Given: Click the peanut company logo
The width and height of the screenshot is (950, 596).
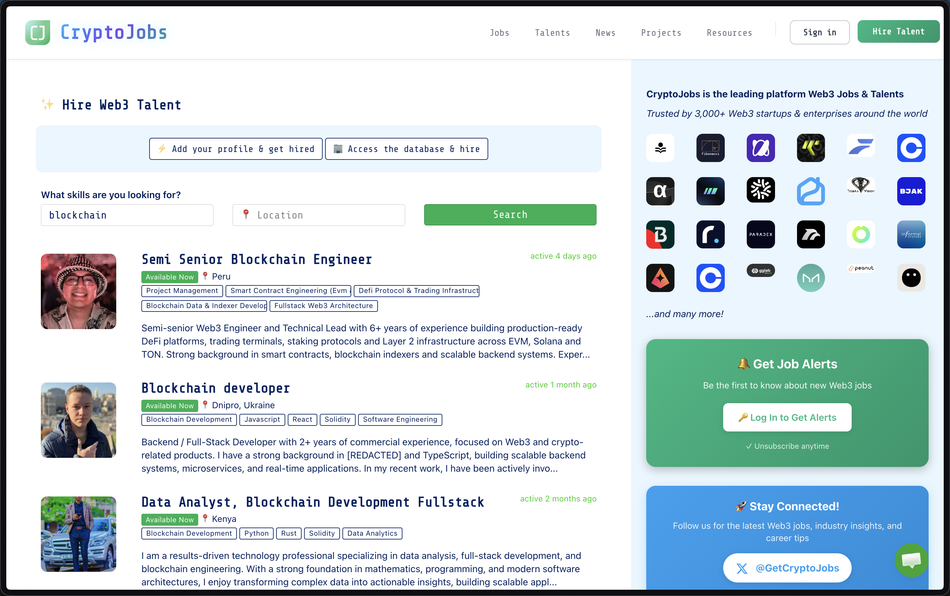Looking at the screenshot, I should click(x=860, y=268).
